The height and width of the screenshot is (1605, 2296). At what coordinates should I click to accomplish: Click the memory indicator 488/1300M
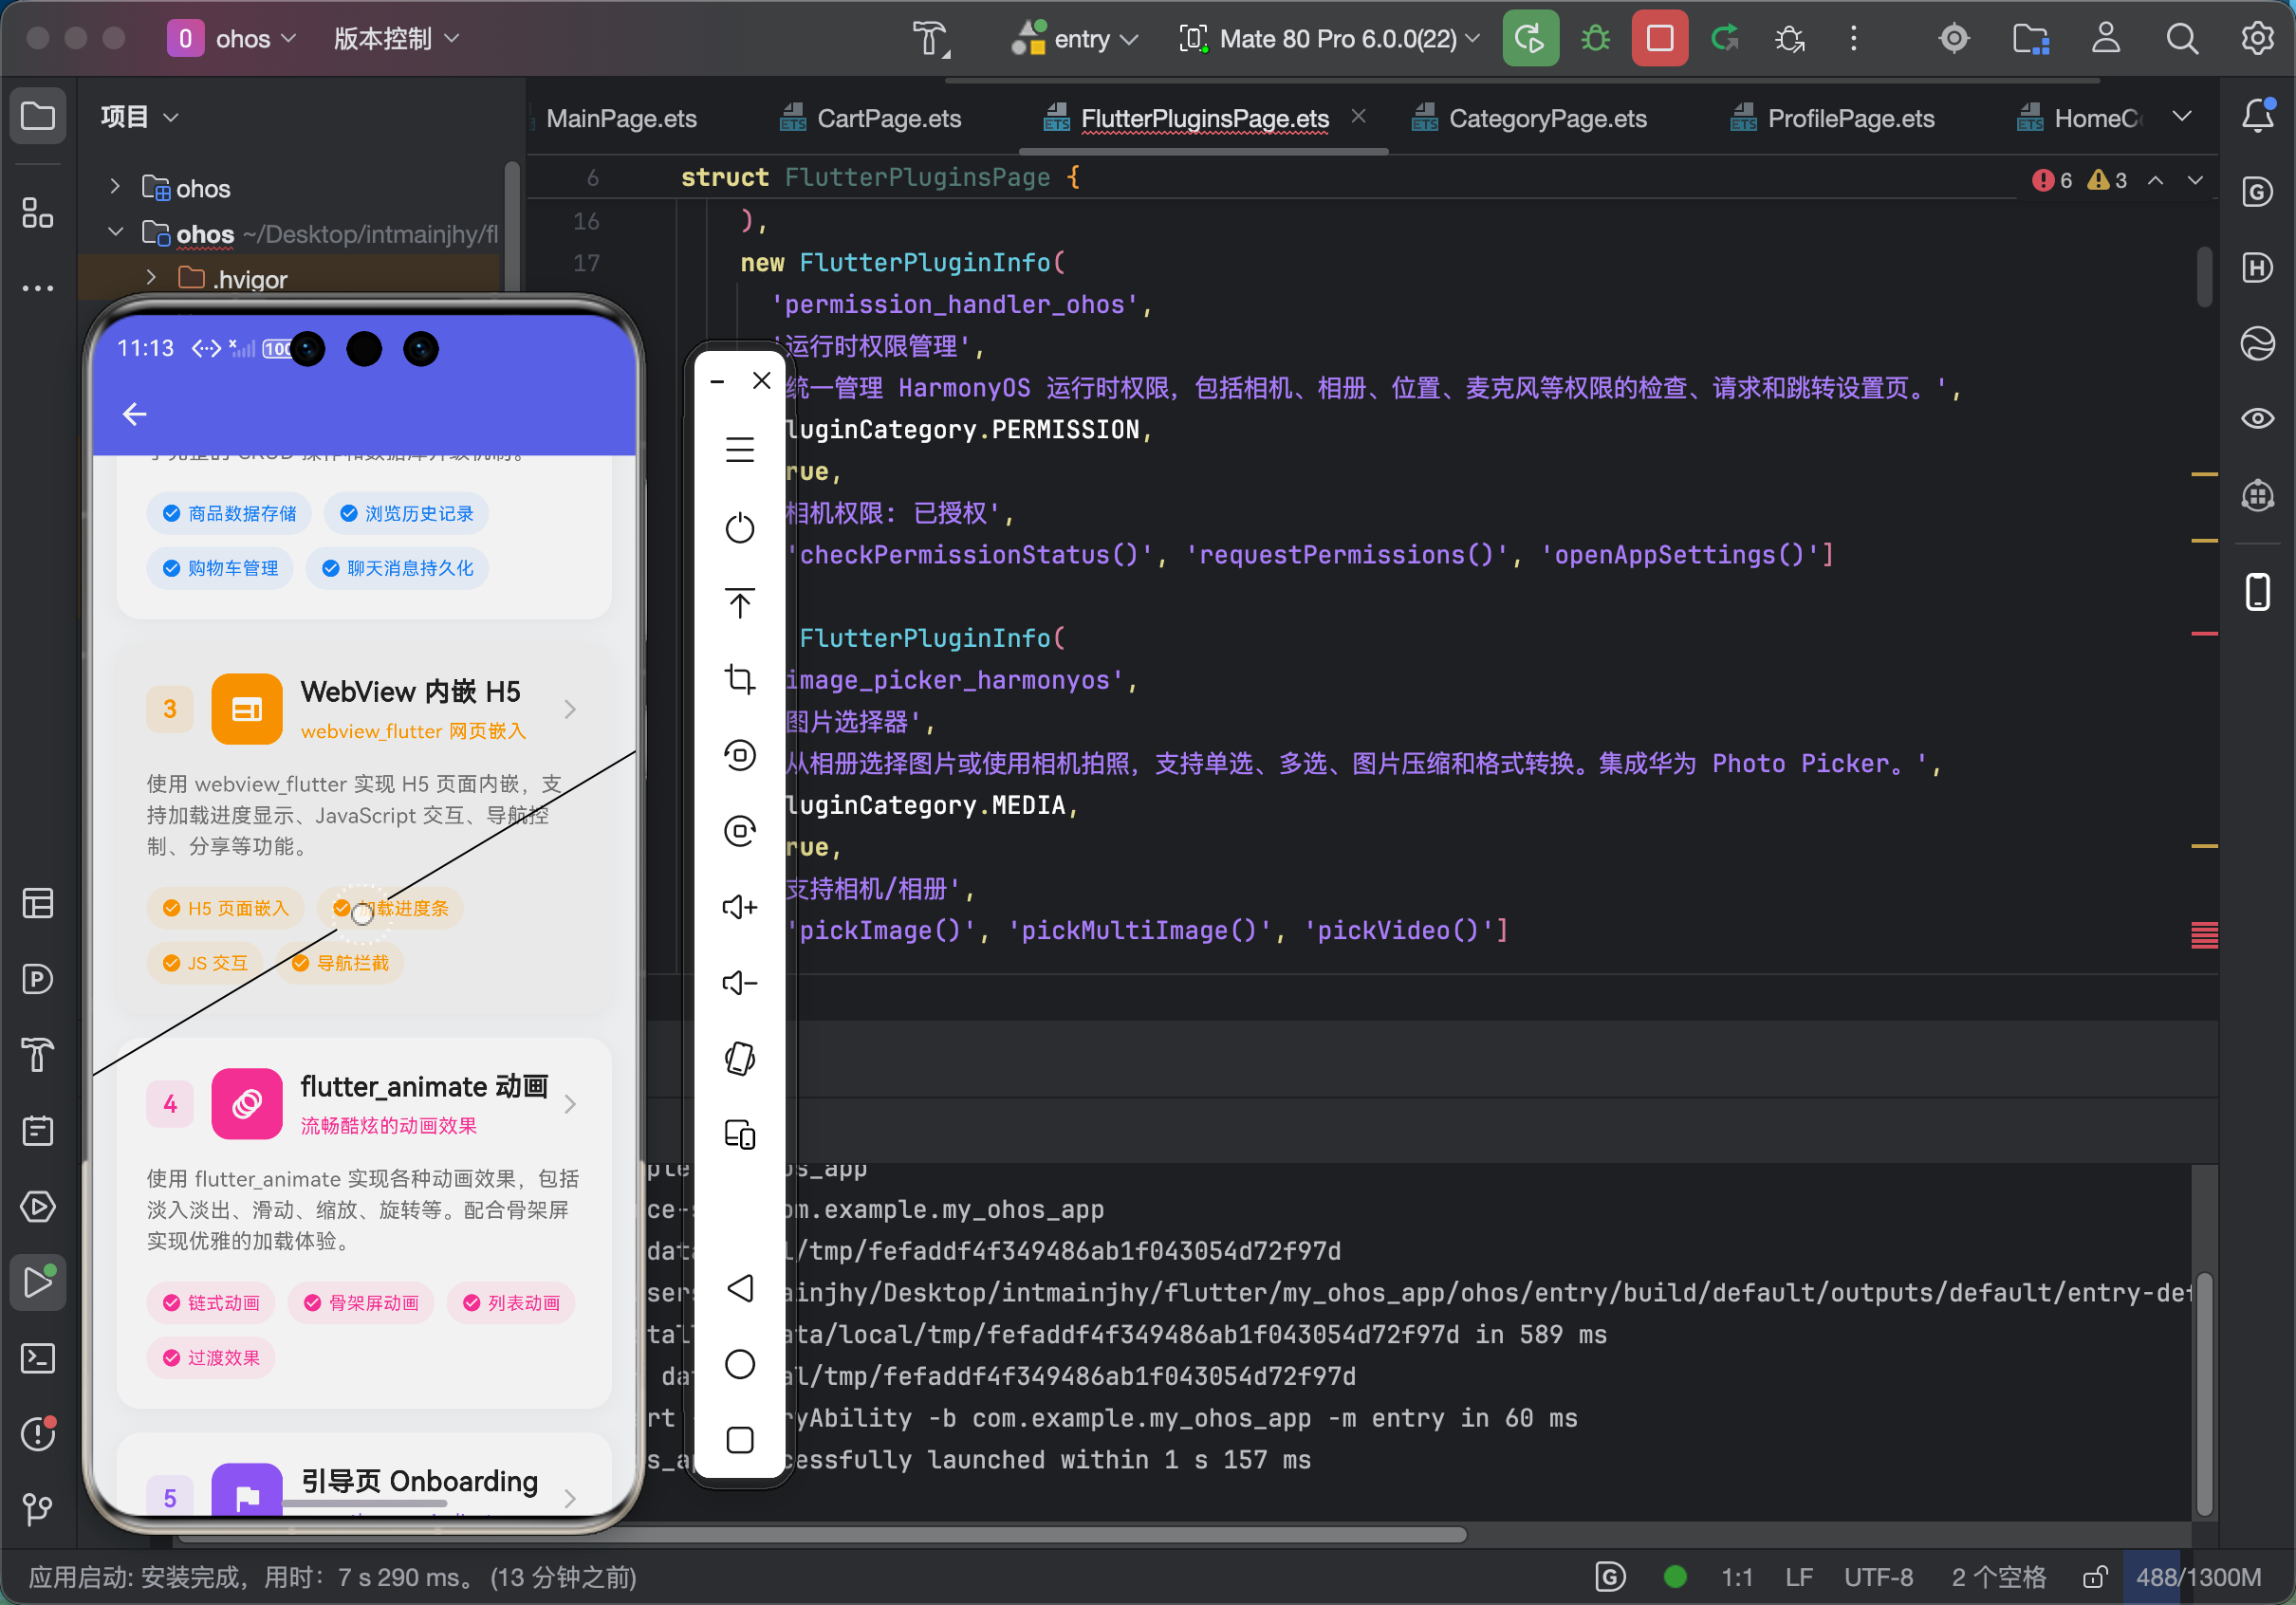click(x=2199, y=1578)
